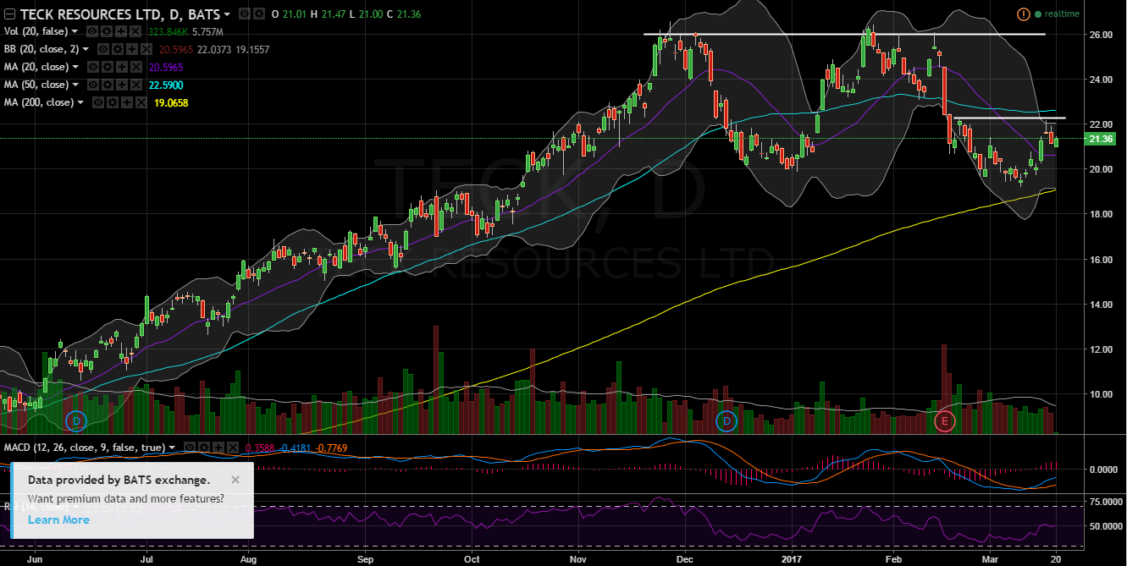The image size is (1127, 566).
Task: Collapse the legend using the minus box
Action: tap(9, 14)
